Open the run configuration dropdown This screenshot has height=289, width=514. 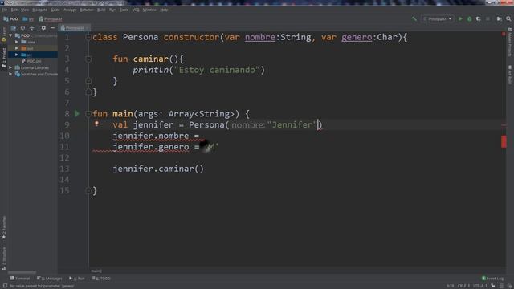tap(437, 19)
